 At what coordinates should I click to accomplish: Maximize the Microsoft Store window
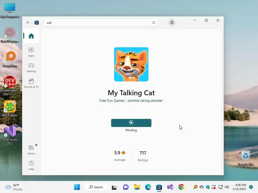click(206, 20)
